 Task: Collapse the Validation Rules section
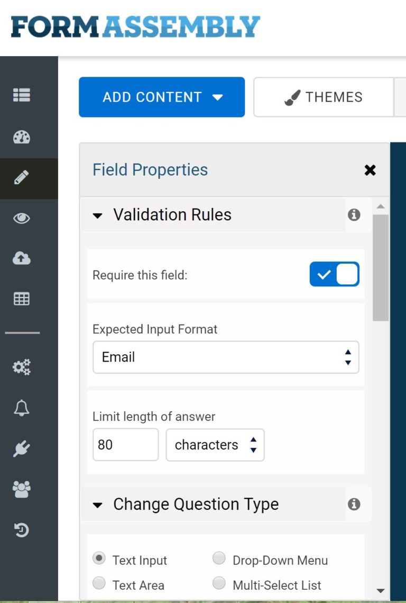click(98, 215)
